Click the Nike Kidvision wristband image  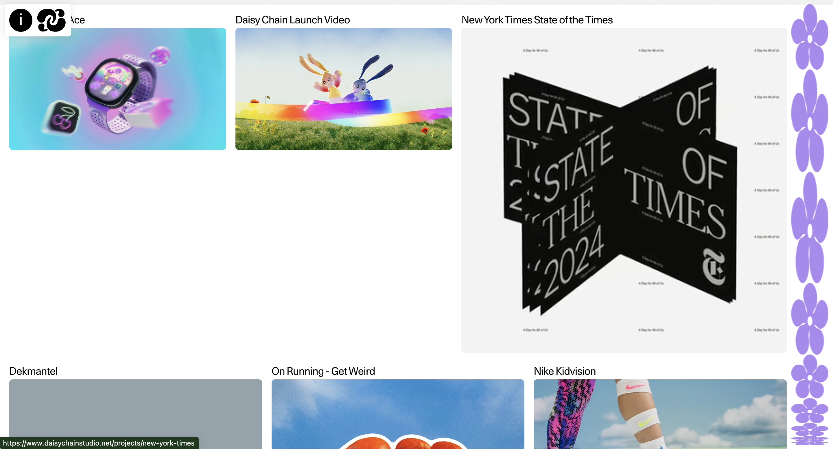(660, 414)
